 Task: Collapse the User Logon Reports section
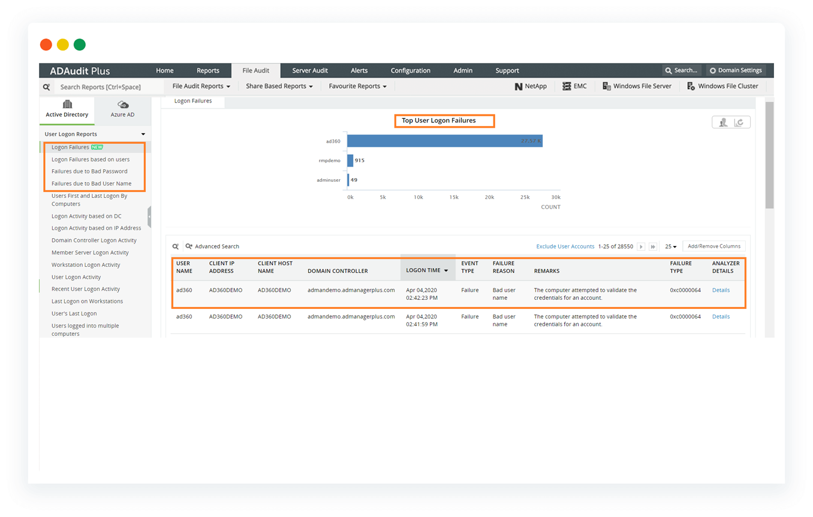tap(143, 134)
